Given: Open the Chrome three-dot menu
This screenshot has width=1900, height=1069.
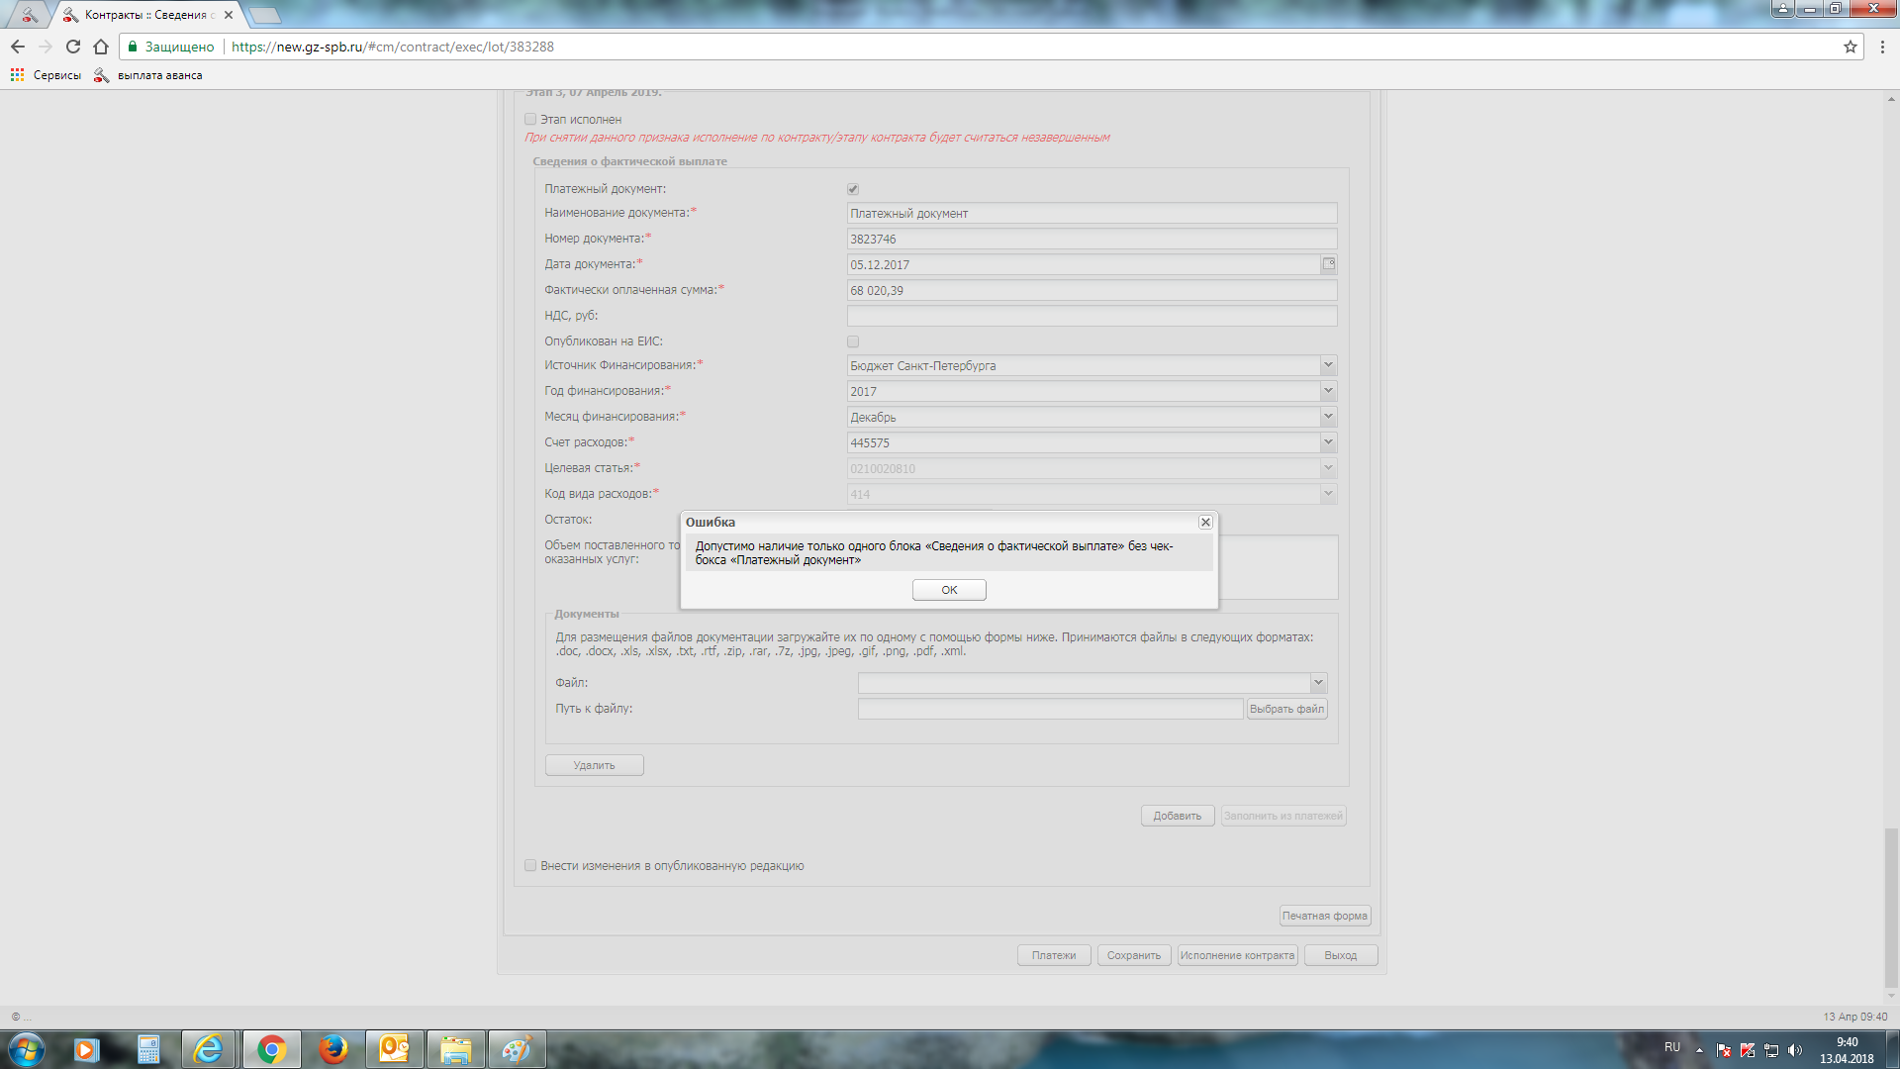Looking at the screenshot, I should pyautogui.click(x=1882, y=47).
